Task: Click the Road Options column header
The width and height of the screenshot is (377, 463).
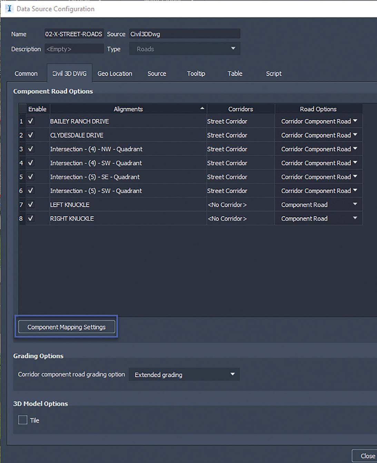Action: tap(318, 109)
